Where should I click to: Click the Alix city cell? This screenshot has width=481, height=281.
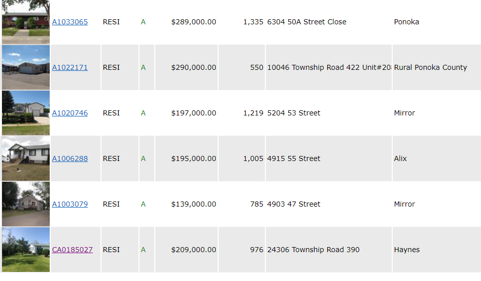(x=436, y=158)
